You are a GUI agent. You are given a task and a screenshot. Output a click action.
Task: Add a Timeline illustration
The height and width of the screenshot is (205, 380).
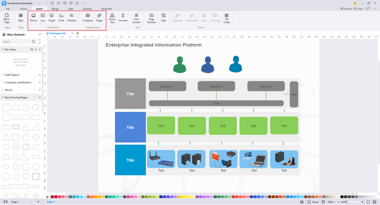[72, 17]
